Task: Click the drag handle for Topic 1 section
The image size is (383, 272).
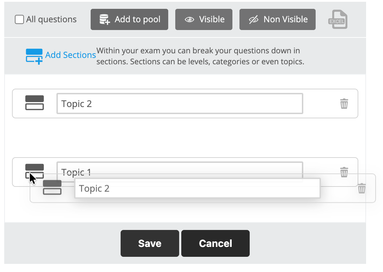Action: point(34,170)
